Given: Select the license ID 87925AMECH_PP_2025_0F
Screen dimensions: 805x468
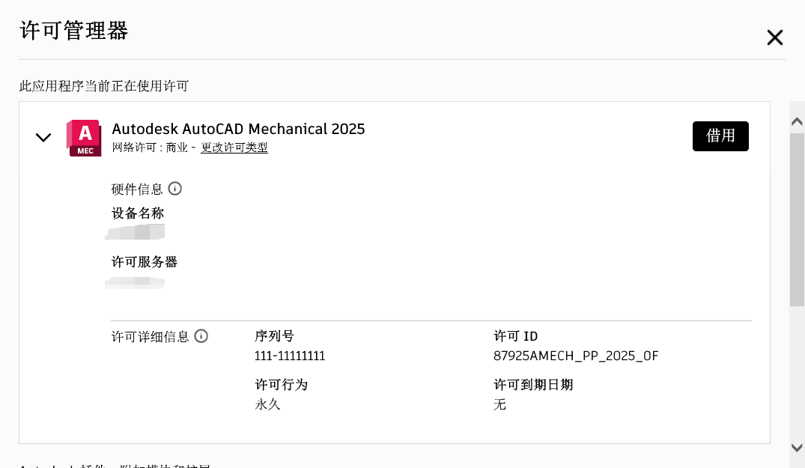Looking at the screenshot, I should click(x=576, y=356).
